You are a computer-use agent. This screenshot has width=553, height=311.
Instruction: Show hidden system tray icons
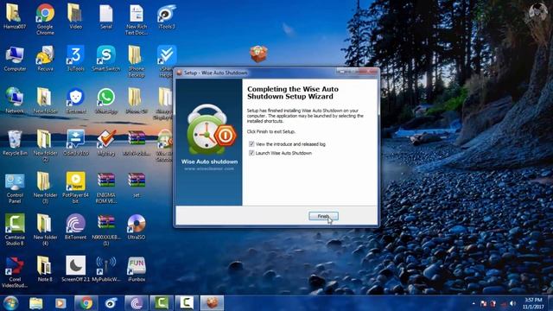[474, 303]
